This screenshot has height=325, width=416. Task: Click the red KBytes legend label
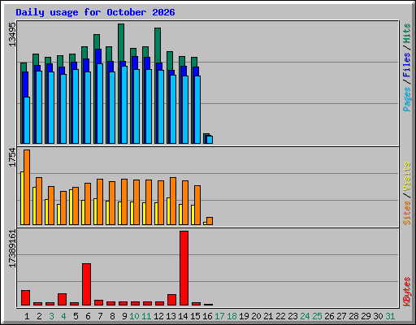[407, 292]
